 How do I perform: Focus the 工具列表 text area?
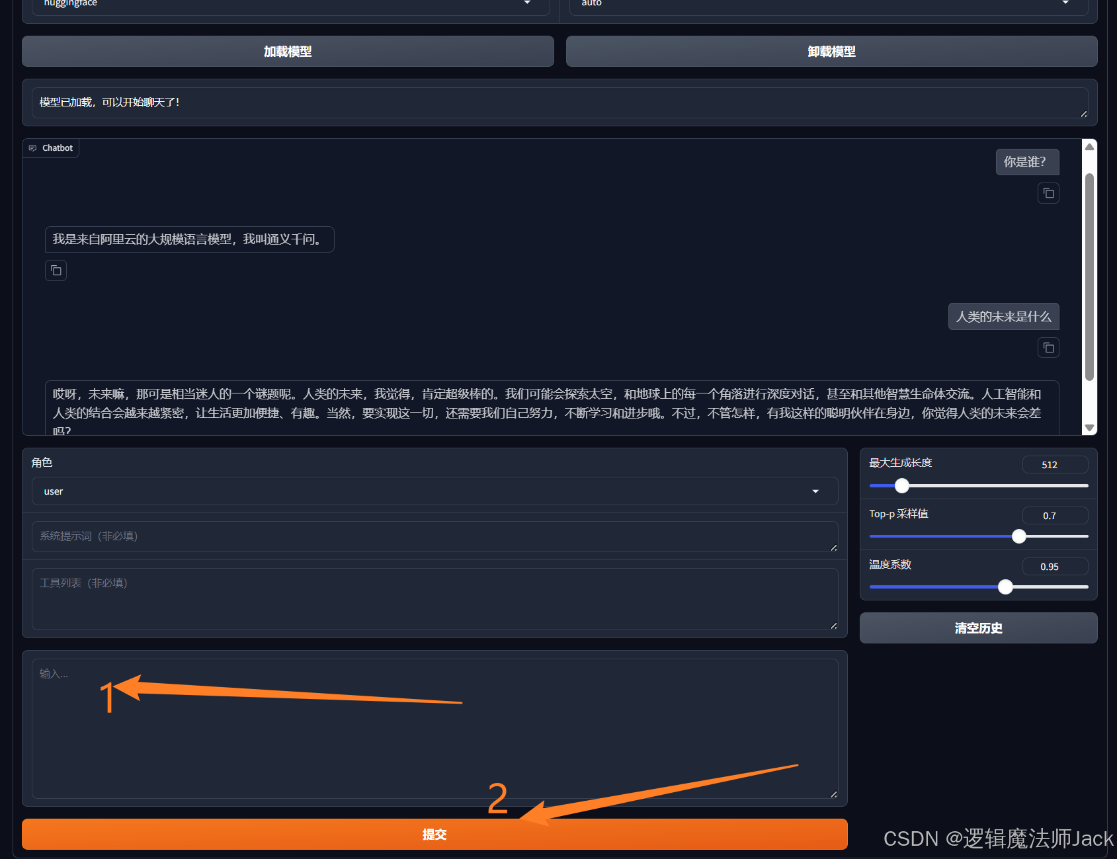pyautogui.click(x=434, y=598)
